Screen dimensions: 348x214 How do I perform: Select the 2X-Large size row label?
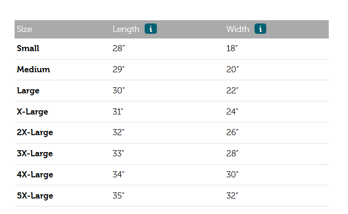(35, 132)
